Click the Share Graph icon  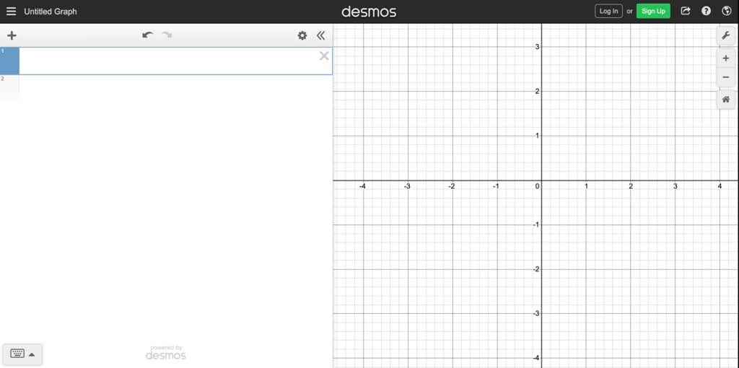click(686, 12)
